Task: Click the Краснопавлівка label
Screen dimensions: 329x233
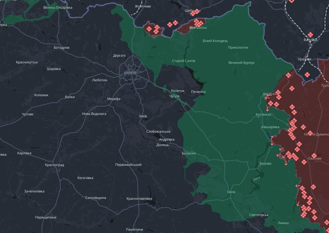Action: 139,199
